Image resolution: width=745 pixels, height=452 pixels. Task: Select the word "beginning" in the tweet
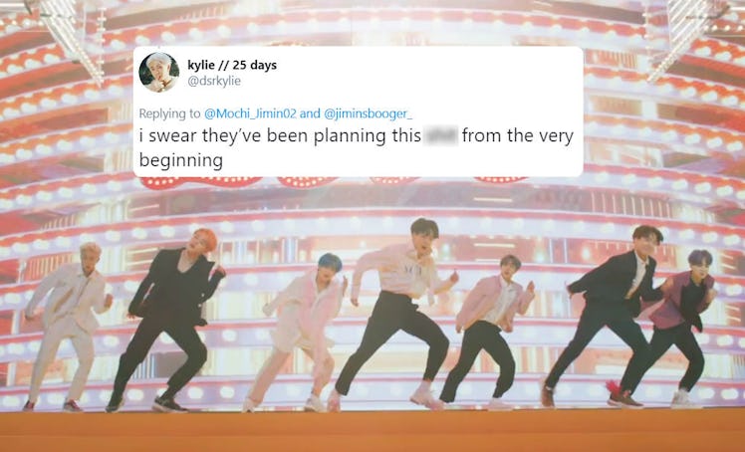180,161
